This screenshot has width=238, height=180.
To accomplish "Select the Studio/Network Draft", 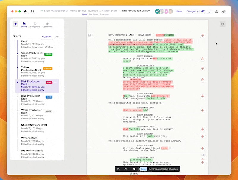I will (37, 128).
